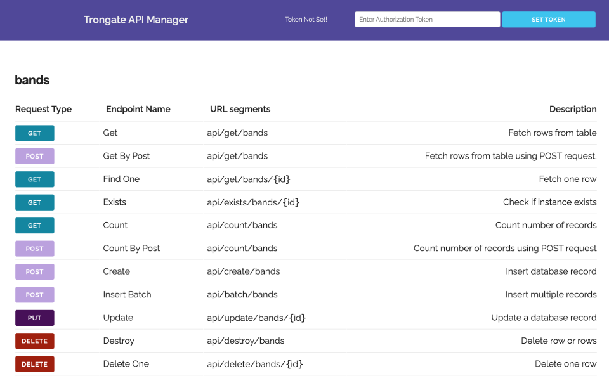
Task: Click the 'api/delete/bands/{id}' URL segment
Action: click(255, 364)
